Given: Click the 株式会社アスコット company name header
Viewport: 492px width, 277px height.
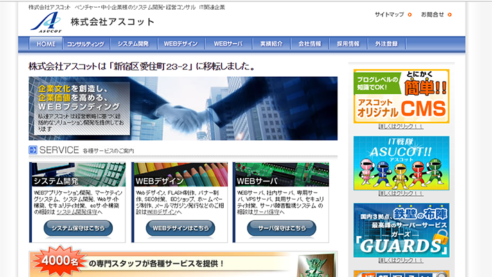Looking at the screenshot, I should (112, 21).
